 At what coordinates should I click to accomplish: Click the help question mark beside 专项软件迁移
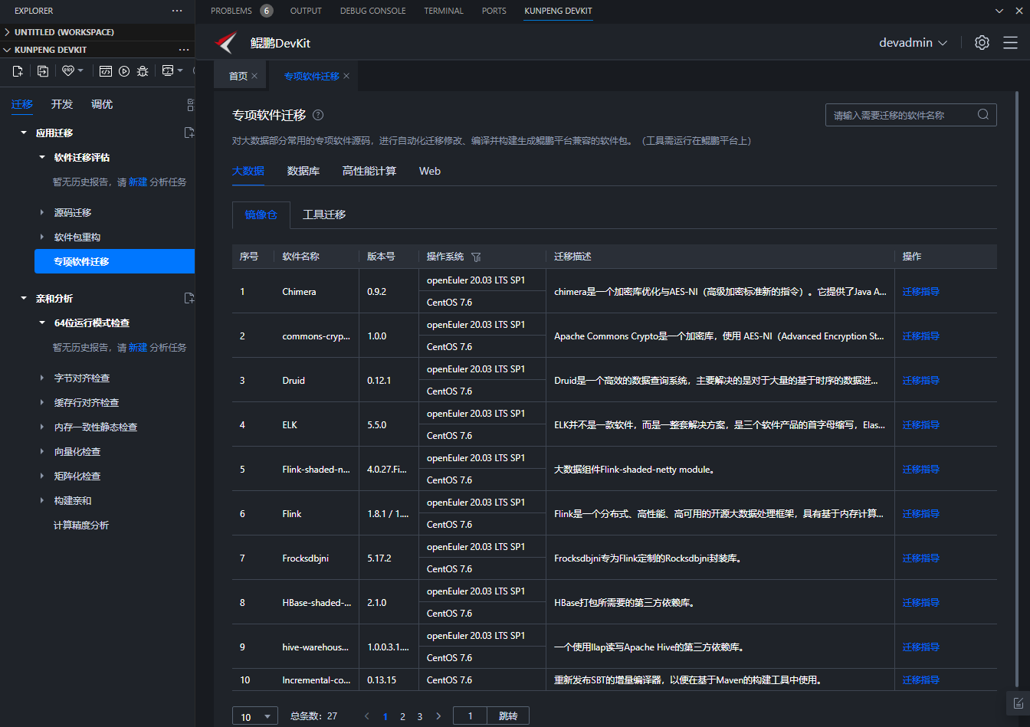(x=318, y=115)
